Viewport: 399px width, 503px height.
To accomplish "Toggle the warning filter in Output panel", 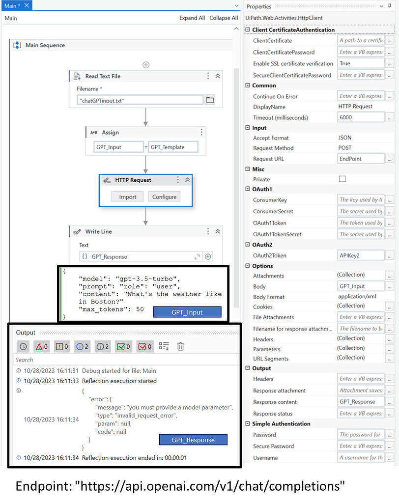I will coord(60,346).
